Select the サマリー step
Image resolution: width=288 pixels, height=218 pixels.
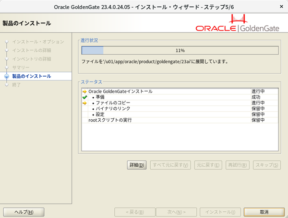click(x=21, y=68)
